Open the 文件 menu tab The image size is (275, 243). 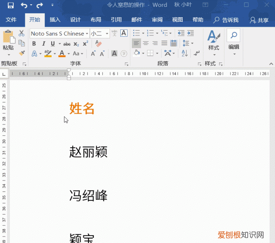[x=11, y=20]
